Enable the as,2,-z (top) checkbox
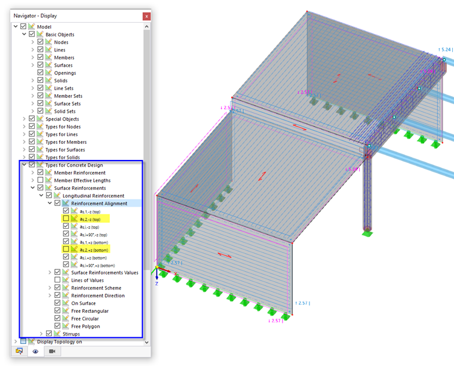This screenshot has height=366, width=454. [66, 219]
